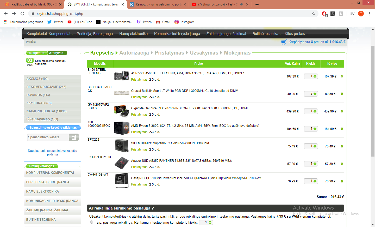Select 'Taip, paslauga reikalinga' radio option

click(92, 222)
